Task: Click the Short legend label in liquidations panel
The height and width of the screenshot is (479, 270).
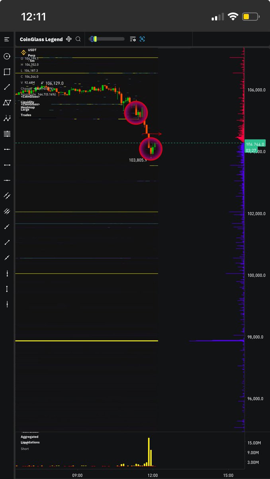Action: click(25, 449)
